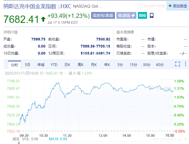Image resolution: width=189 pixels, height=144 pixels.
Task: Show the 周K weekly candlestick chart
Action: (x=81, y=65)
